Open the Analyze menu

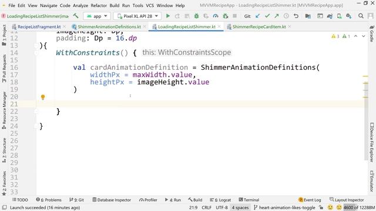(x=80, y=5)
